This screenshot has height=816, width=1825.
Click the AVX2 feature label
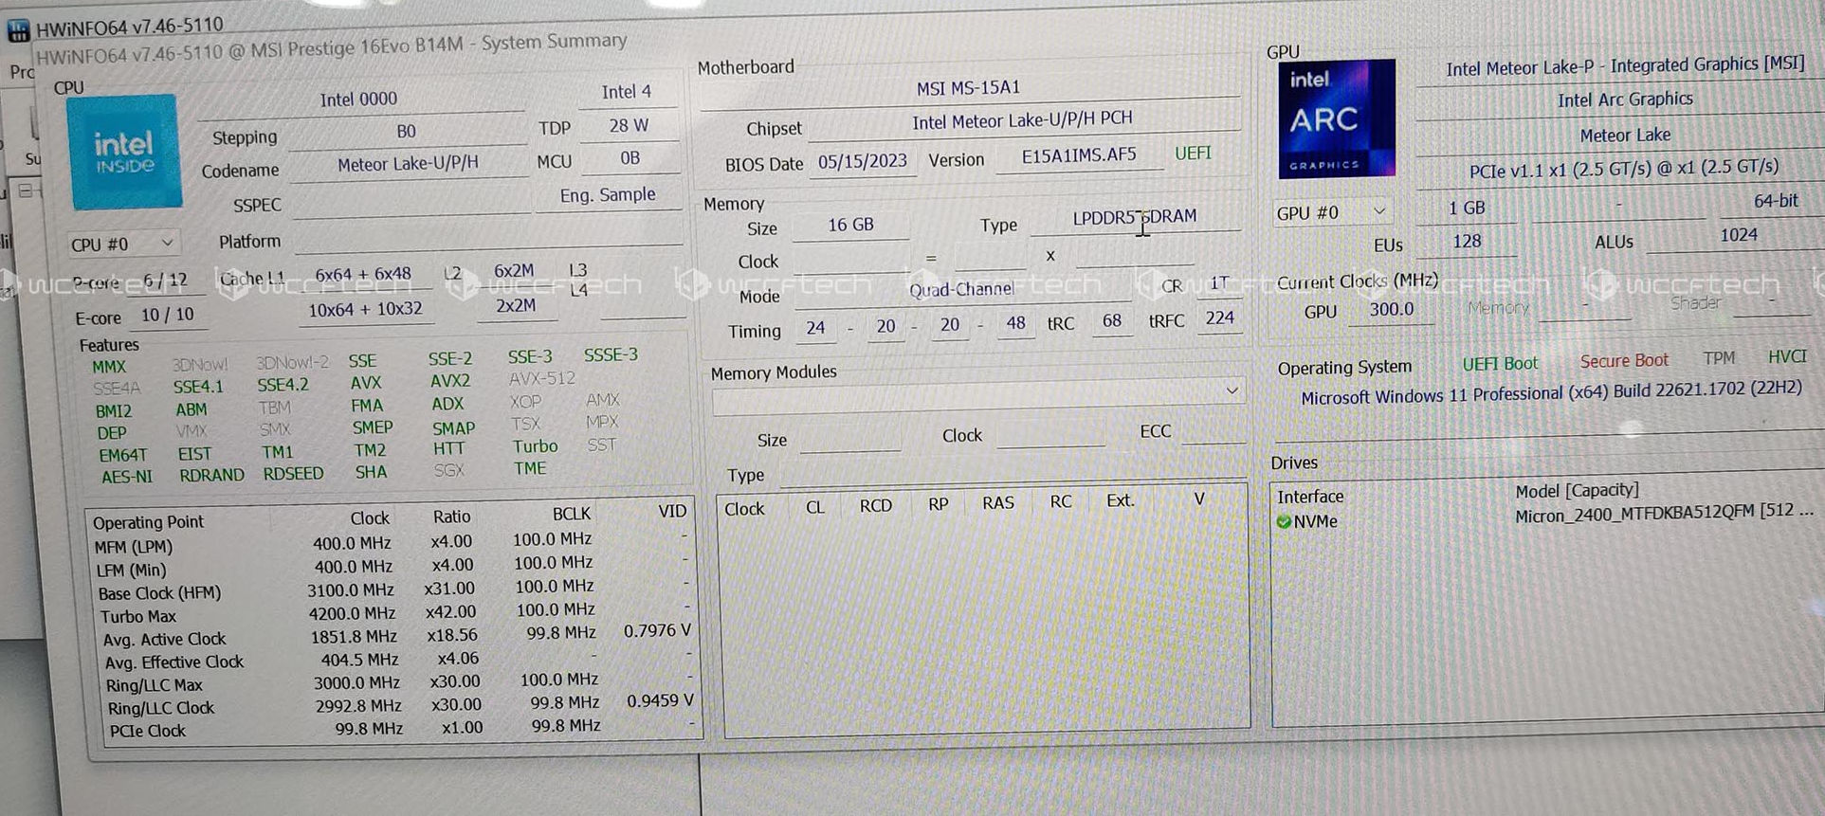[x=450, y=381]
